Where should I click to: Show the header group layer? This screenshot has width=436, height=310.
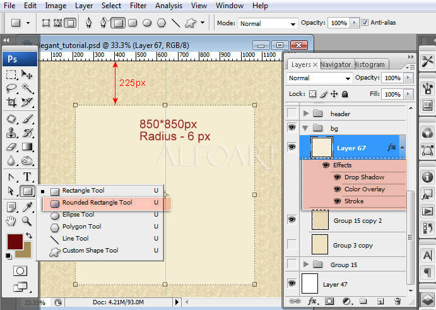tap(292, 114)
